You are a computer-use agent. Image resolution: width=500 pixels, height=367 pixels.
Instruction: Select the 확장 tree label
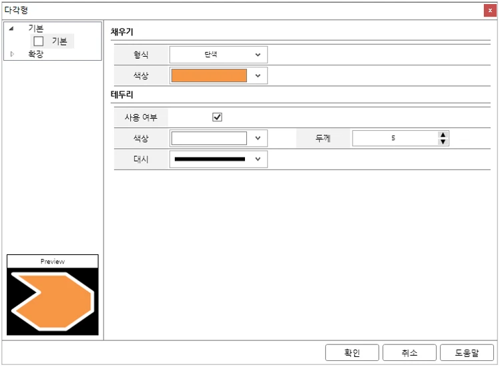point(36,54)
